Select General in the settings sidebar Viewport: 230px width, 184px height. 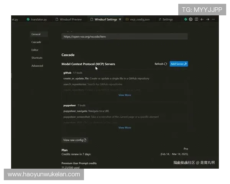click(36, 34)
